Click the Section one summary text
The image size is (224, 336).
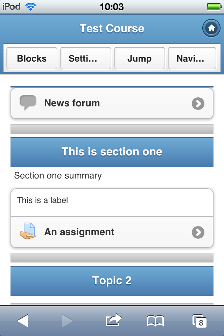coord(58,175)
